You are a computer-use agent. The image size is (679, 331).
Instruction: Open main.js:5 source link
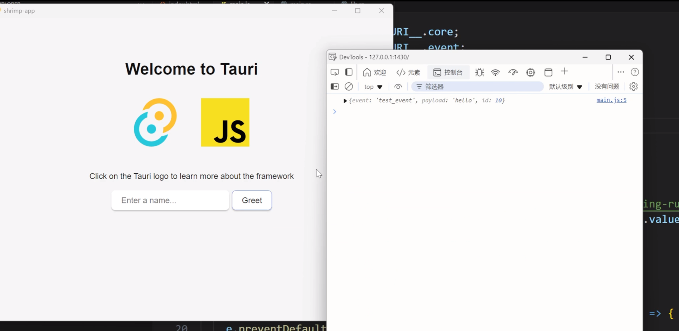pyautogui.click(x=611, y=100)
